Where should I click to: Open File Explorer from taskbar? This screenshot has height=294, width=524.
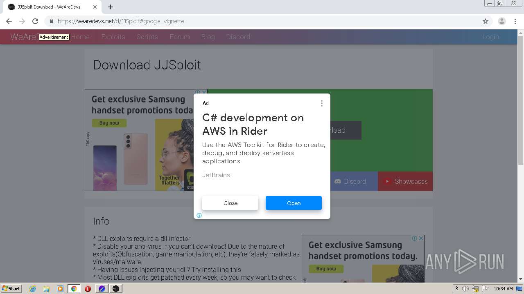[x=46, y=289]
